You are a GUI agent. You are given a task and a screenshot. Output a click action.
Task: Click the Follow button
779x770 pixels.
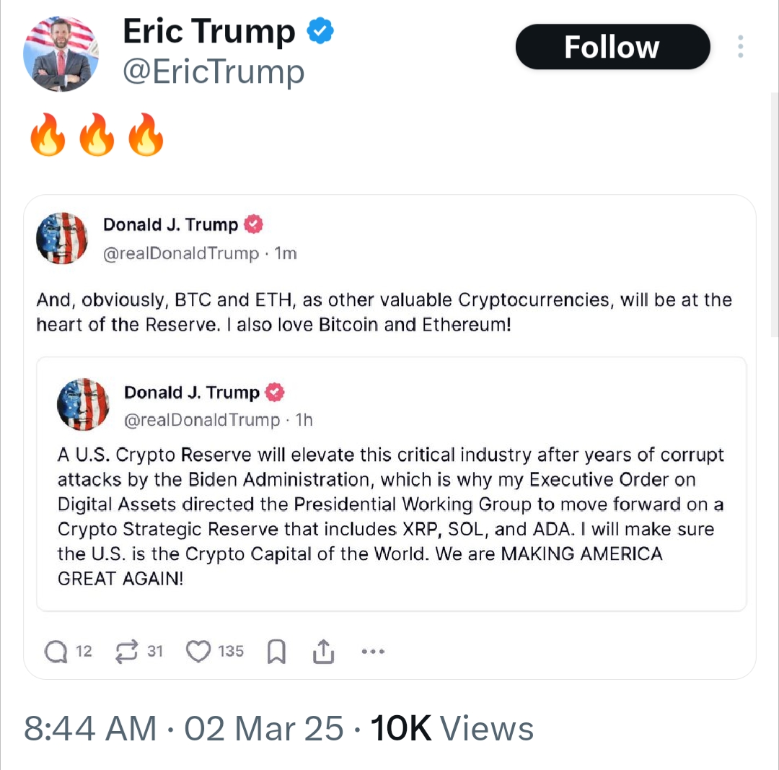[612, 47]
